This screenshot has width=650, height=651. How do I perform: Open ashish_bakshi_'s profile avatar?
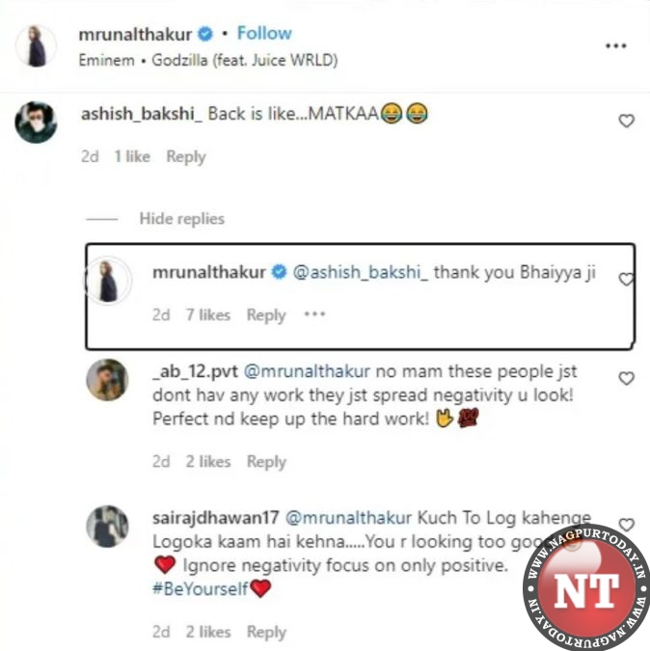pos(36,122)
